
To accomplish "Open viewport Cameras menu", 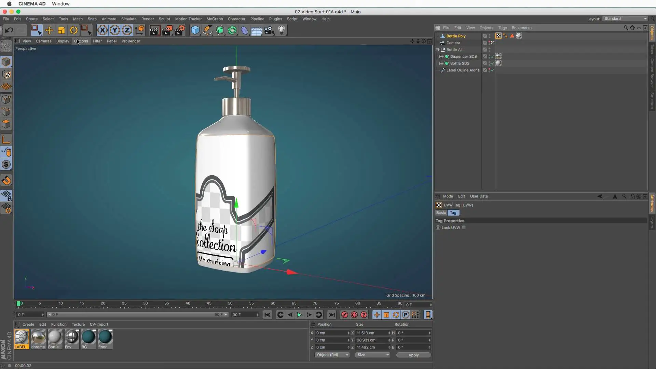I will coord(43,41).
